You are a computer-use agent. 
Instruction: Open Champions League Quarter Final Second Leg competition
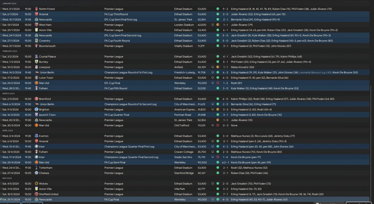[x=131, y=157]
